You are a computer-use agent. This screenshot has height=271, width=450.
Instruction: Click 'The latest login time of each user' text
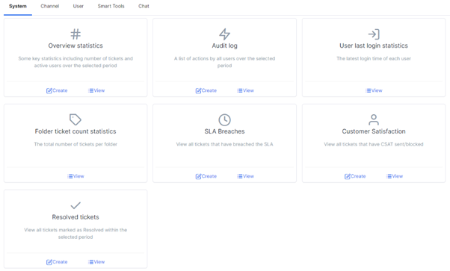[x=374, y=58]
